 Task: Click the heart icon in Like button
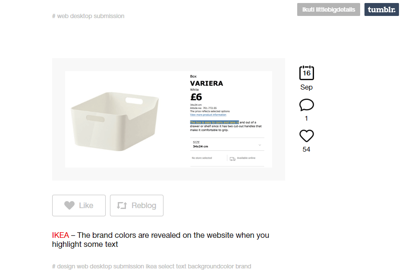69,206
